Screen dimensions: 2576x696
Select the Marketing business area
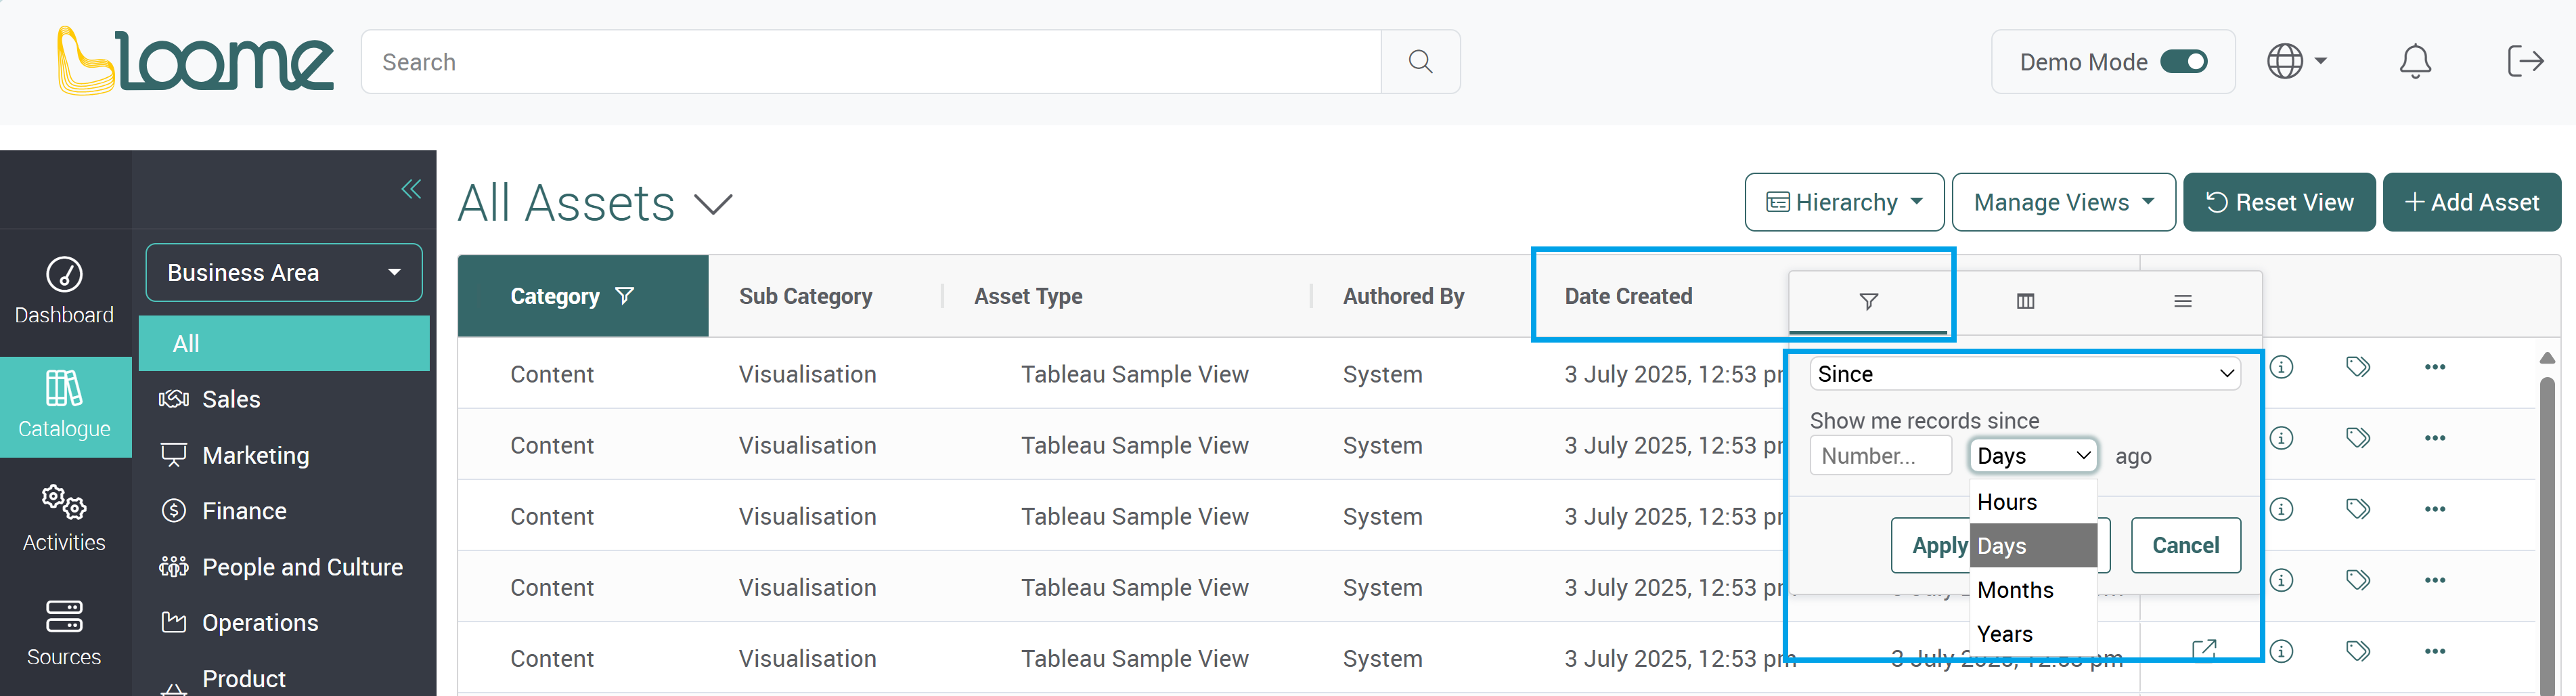point(284,455)
